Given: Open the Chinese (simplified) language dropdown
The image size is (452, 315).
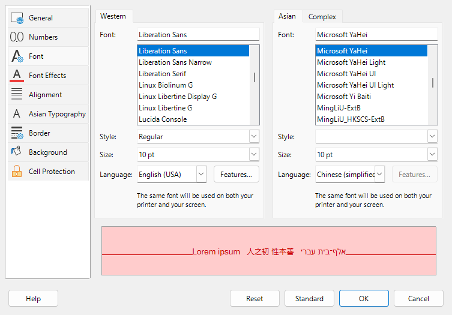Looking at the screenshot, I should pos(379,174).
